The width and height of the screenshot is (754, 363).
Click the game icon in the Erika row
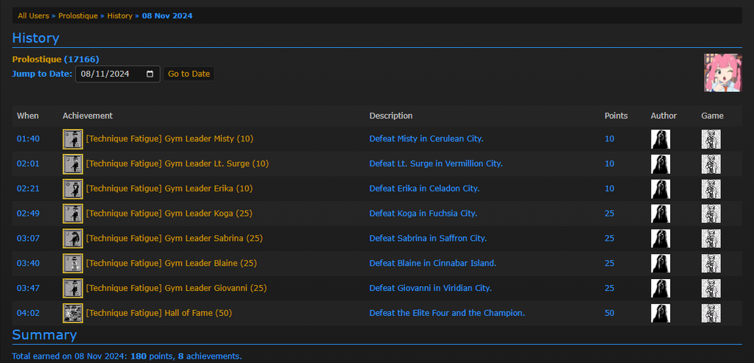[711, 188]
